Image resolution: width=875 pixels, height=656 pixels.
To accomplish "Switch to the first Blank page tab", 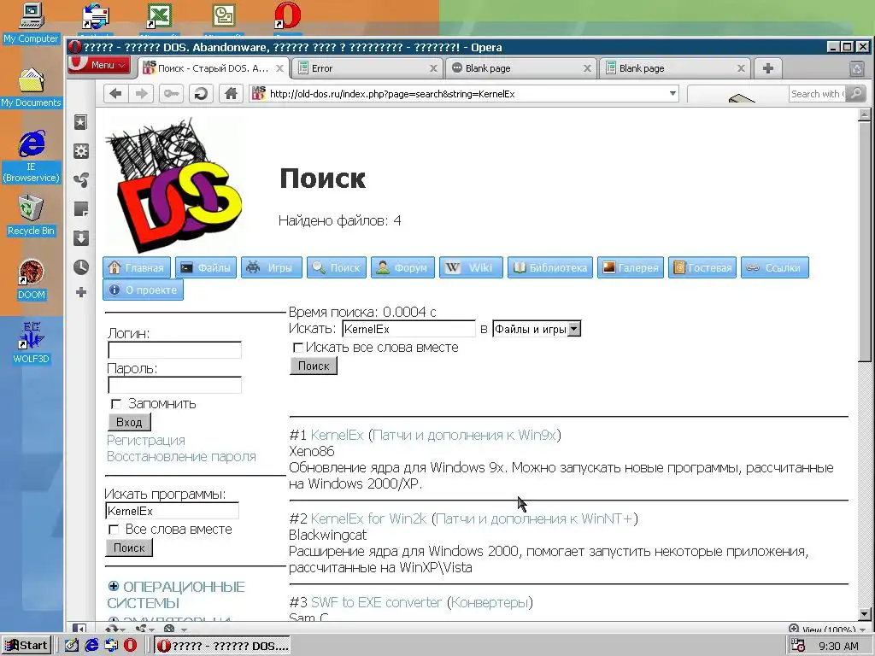I will tap(521, 68).
